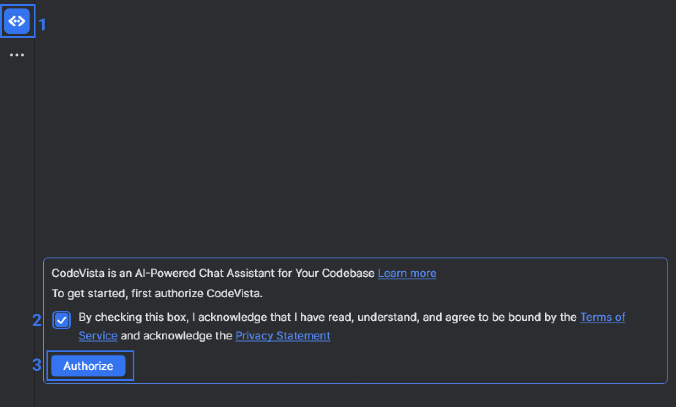
Task: Click annotation number 1 beside the CodeVista icon
Action: (42, 25)
